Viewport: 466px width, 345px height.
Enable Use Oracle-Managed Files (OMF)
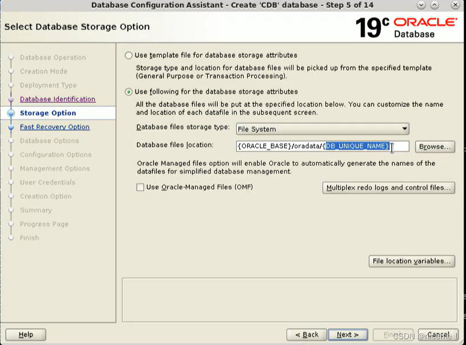(x=140, y=187)
